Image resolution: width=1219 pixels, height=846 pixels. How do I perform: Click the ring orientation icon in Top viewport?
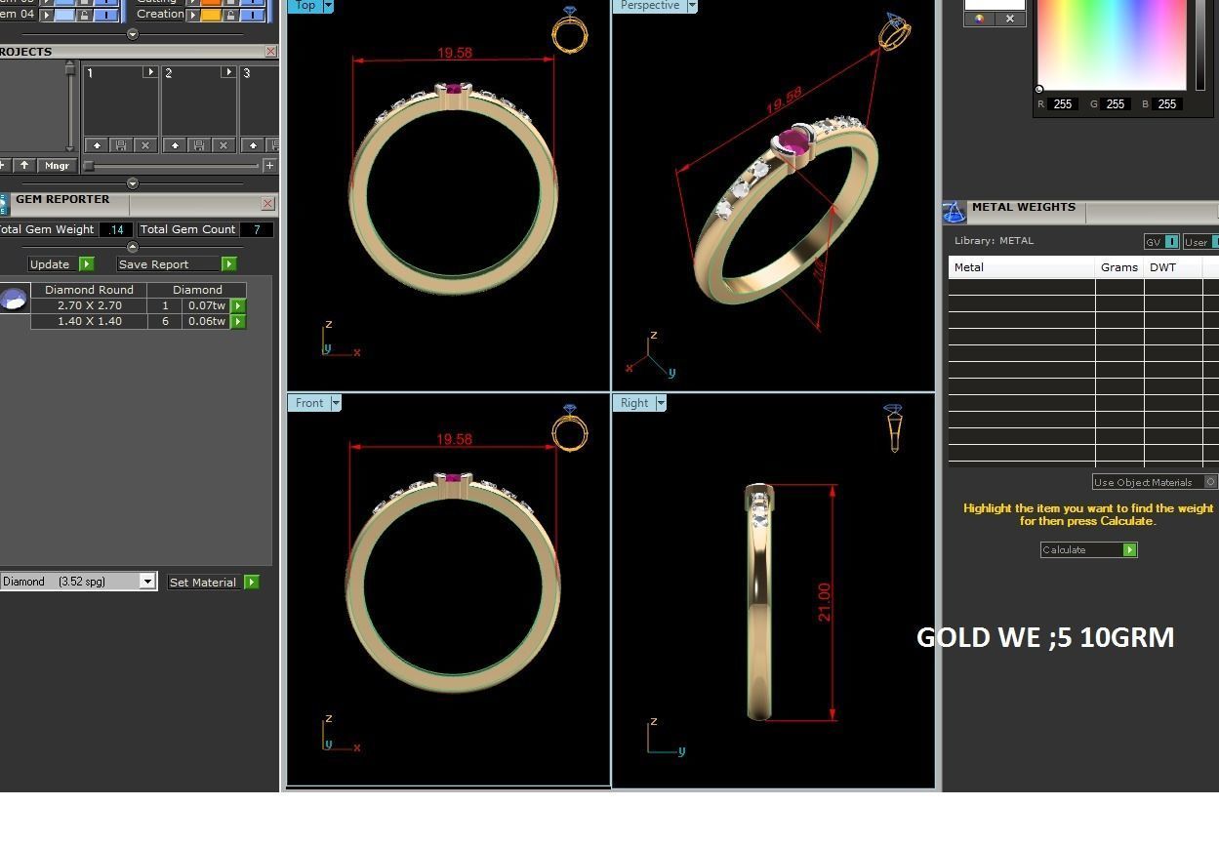point(569,30)
